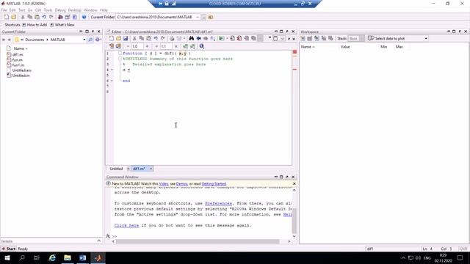Viewport: 470px width, 264px height.
Task: Click Evaluate cell and advance icon
Action: point(118,46)
